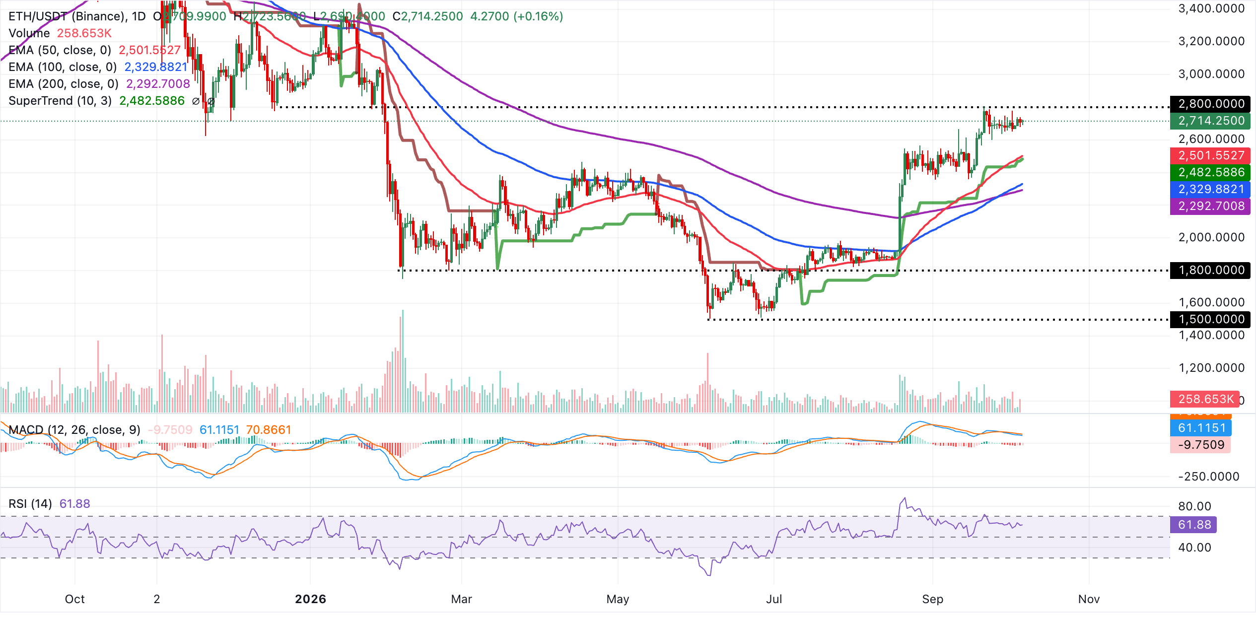The width and height of the screenshot is (1256, 622).
Task: Click the black 1,500.0000 level label
Action: (1210, 319)
